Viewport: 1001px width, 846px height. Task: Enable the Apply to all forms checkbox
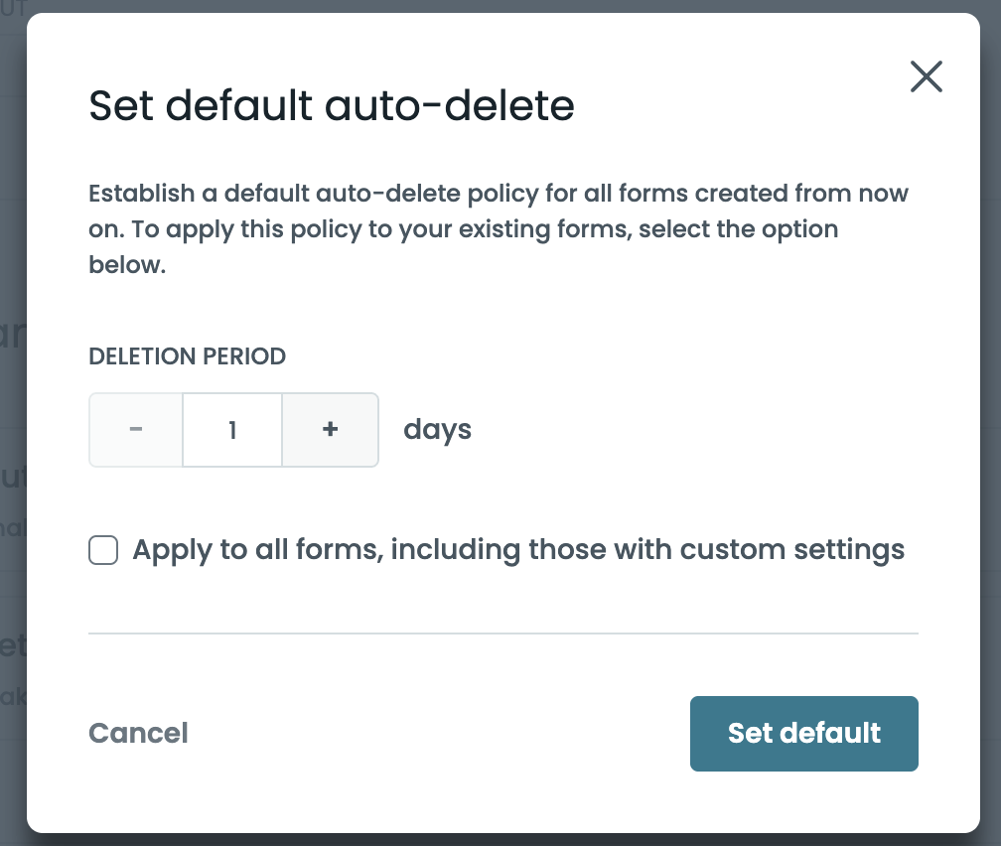103,550
